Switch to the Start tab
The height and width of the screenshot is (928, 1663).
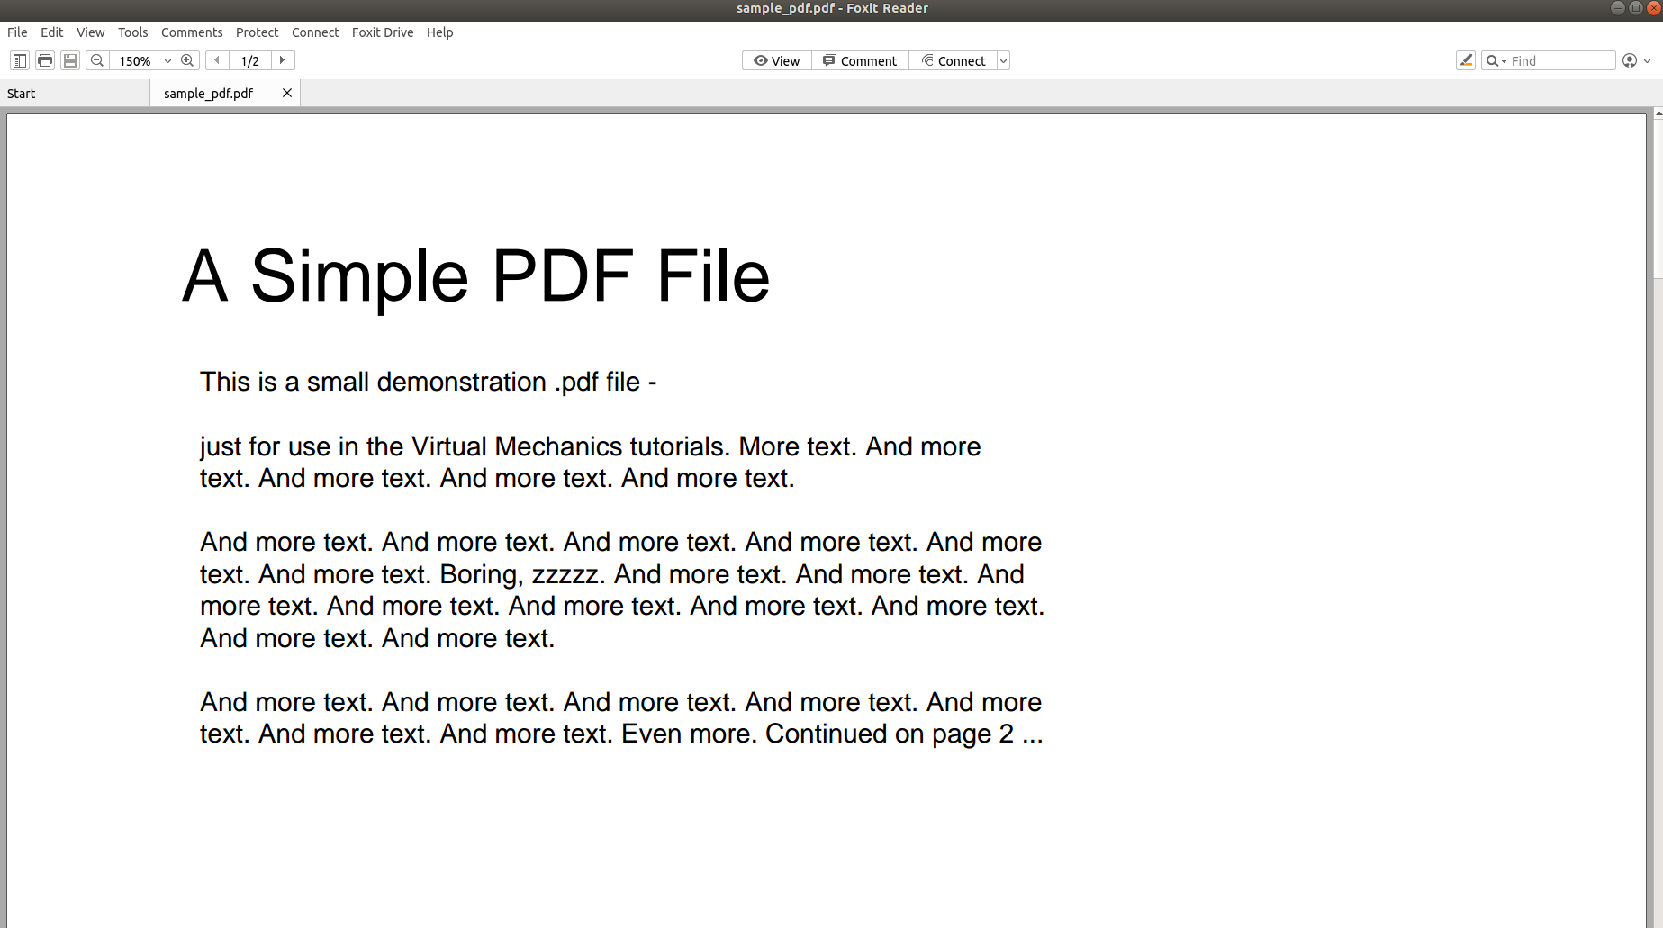click(x=22, y=94)
